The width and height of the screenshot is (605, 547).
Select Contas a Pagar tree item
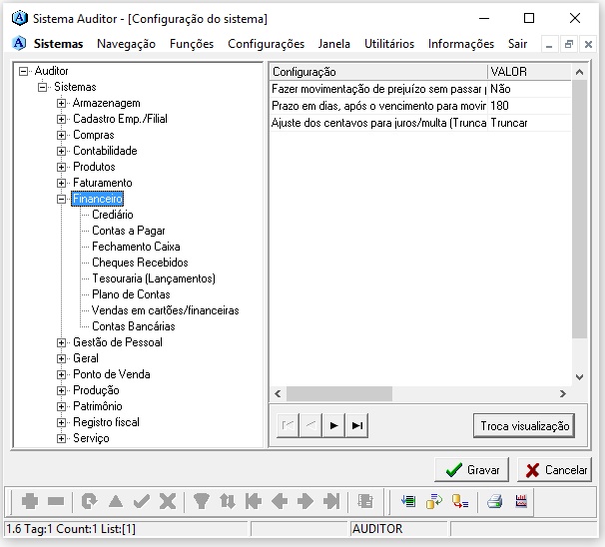pos(129,231)
